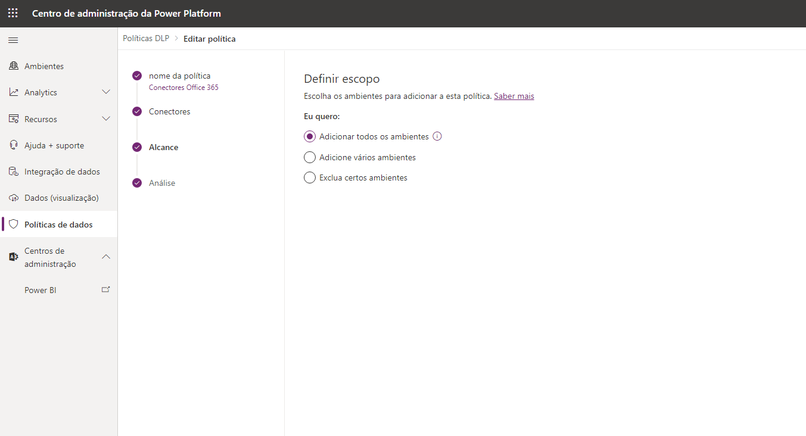The image size is (806, 436).
Task: Click the Integração de dados icon
Action: (14, 172)
